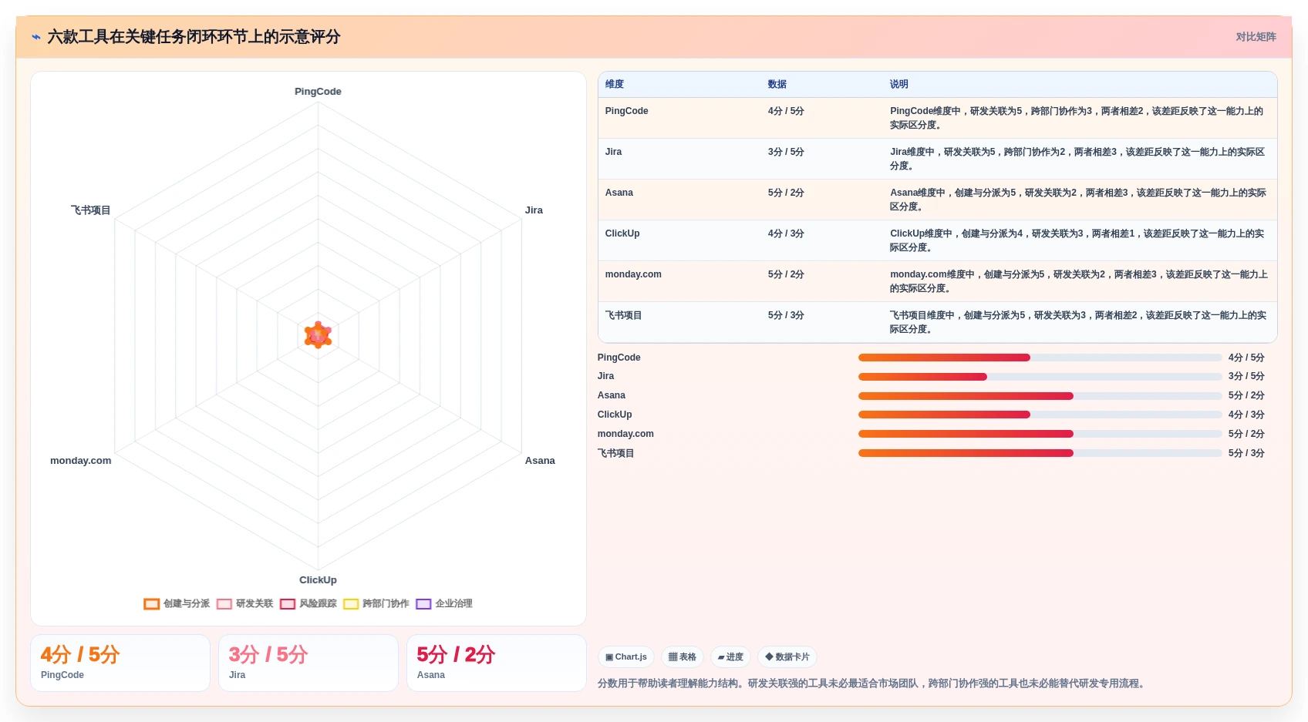1308x722 pixels.
Task: Select the Asana table row name
Action: 619,193
